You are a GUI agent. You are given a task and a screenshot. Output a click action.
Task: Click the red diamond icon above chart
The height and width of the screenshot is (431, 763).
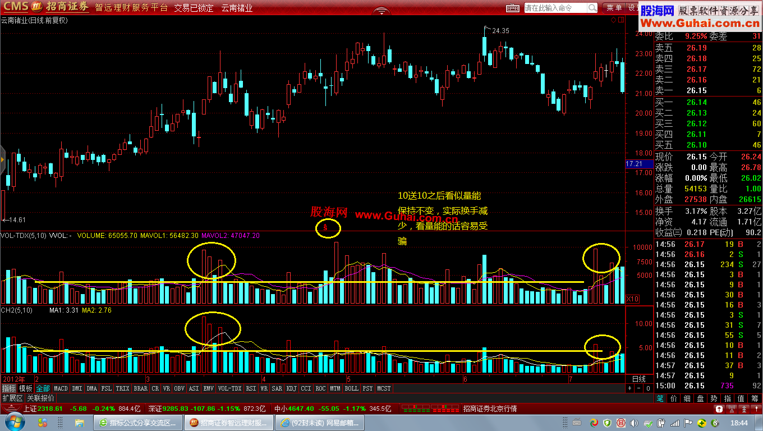coord(613,20)
